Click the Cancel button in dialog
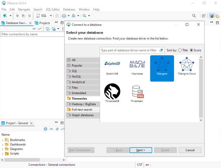This screenshot has width=221, height=168. 190,150
